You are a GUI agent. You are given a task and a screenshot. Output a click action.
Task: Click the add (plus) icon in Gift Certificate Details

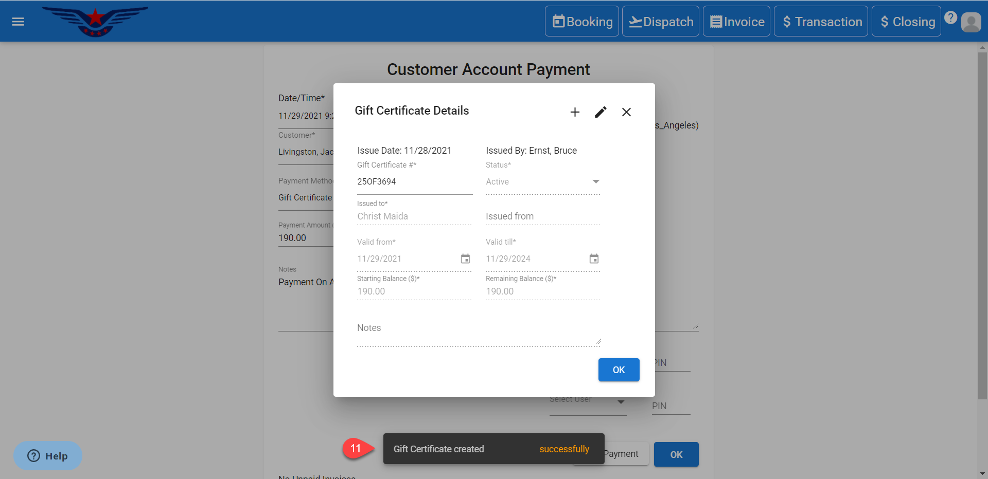(x=575, y=112)
